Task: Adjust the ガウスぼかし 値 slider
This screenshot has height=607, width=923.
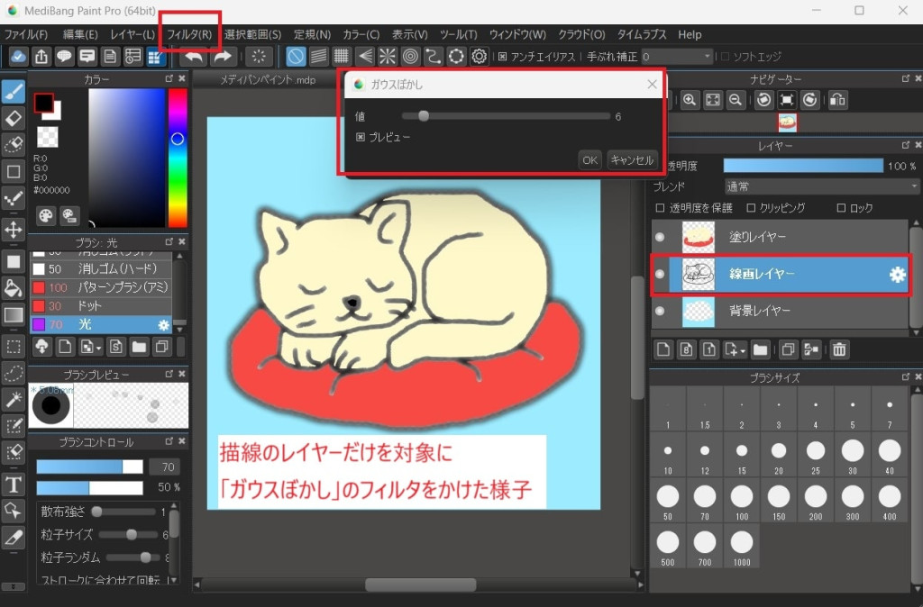Action: pyautogui.click(x=506, y=116)
